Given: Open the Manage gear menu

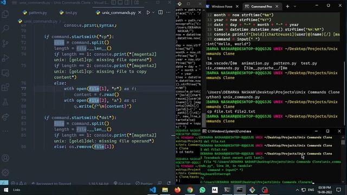Looking at the screenshot, I should (x=5, y=172).
